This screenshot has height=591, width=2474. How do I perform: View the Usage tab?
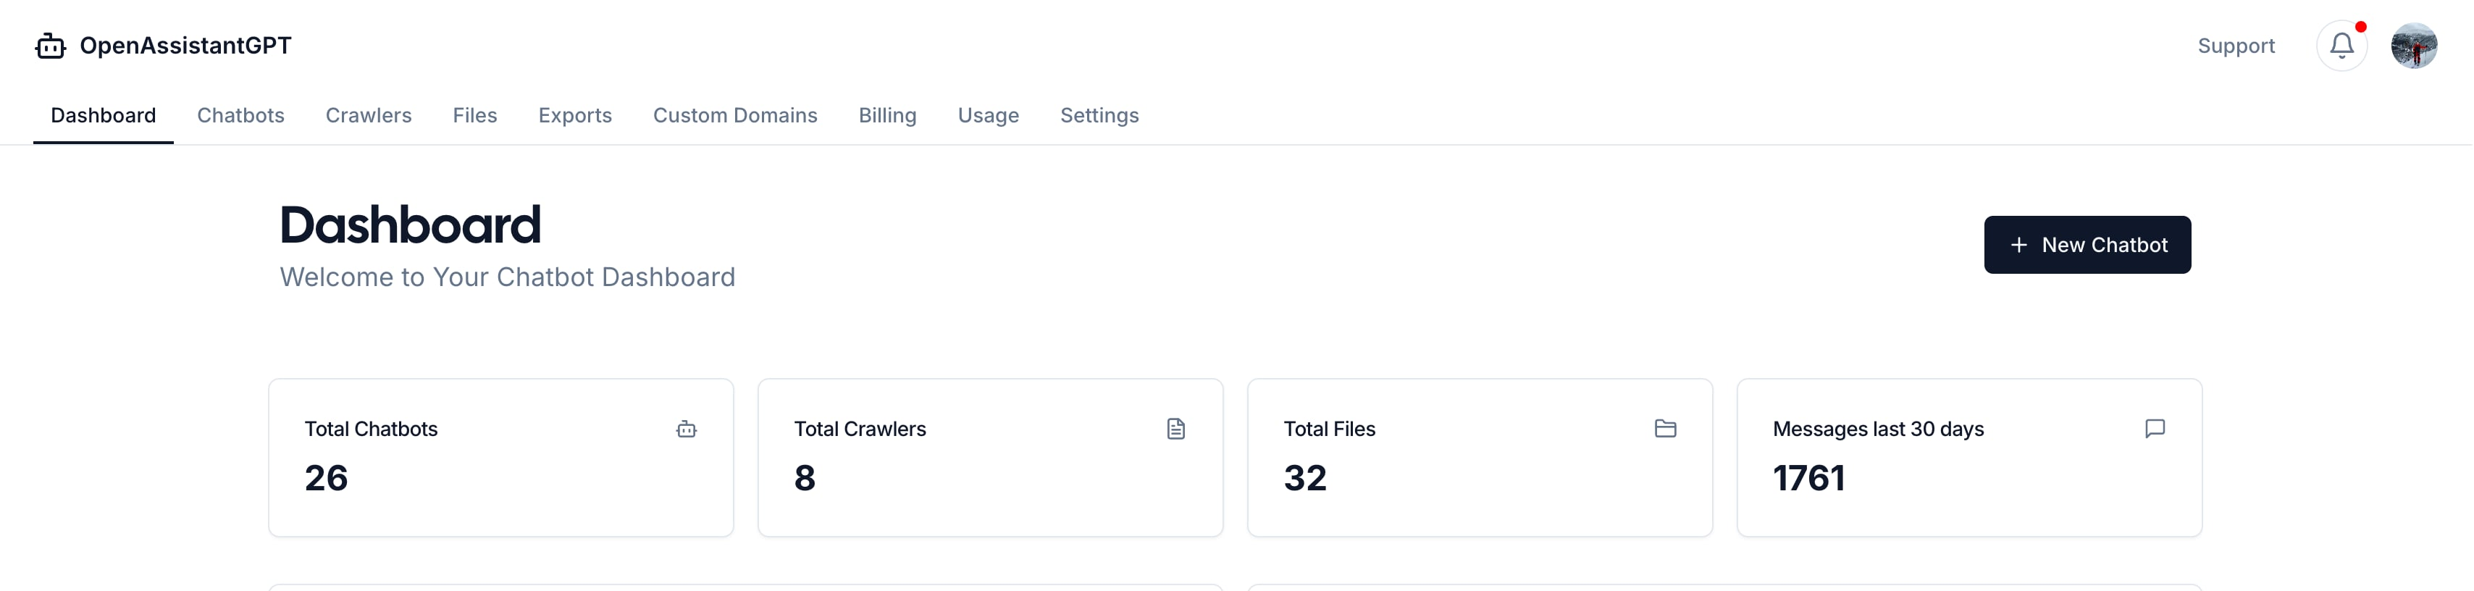(987, 115)
